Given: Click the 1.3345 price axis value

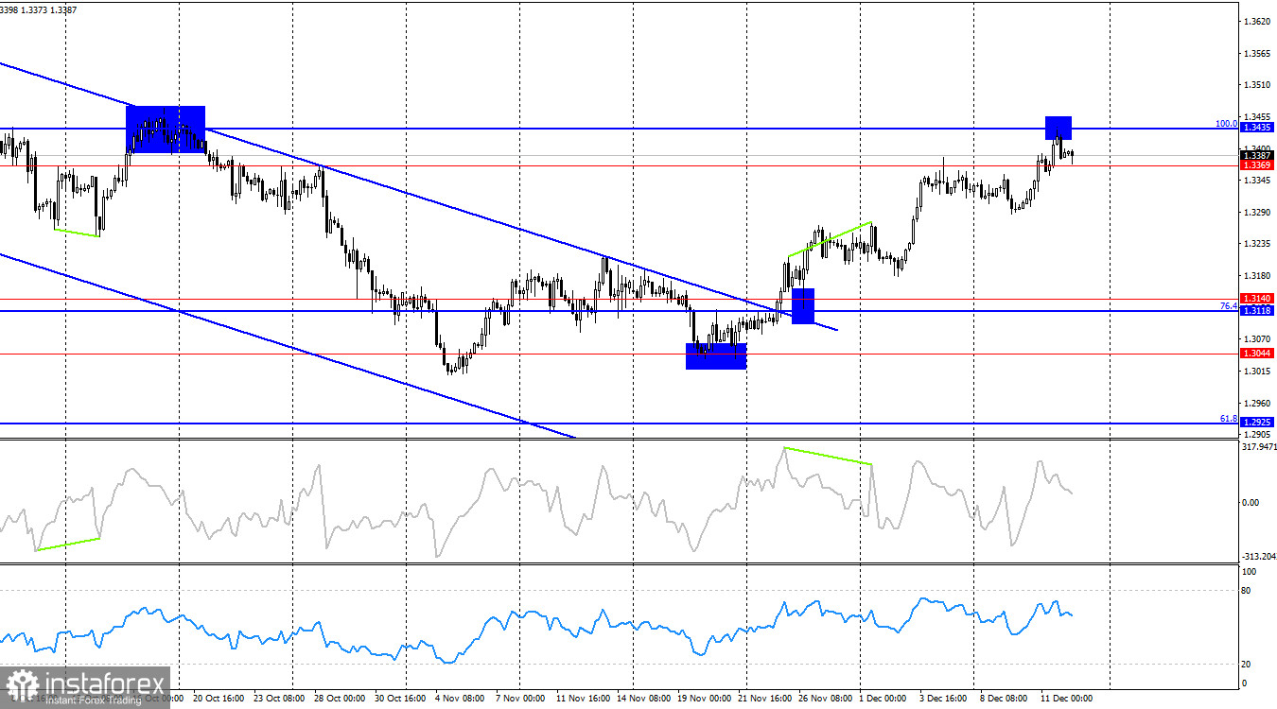Looking at the screenshot, I should (x=1257, y=180).
